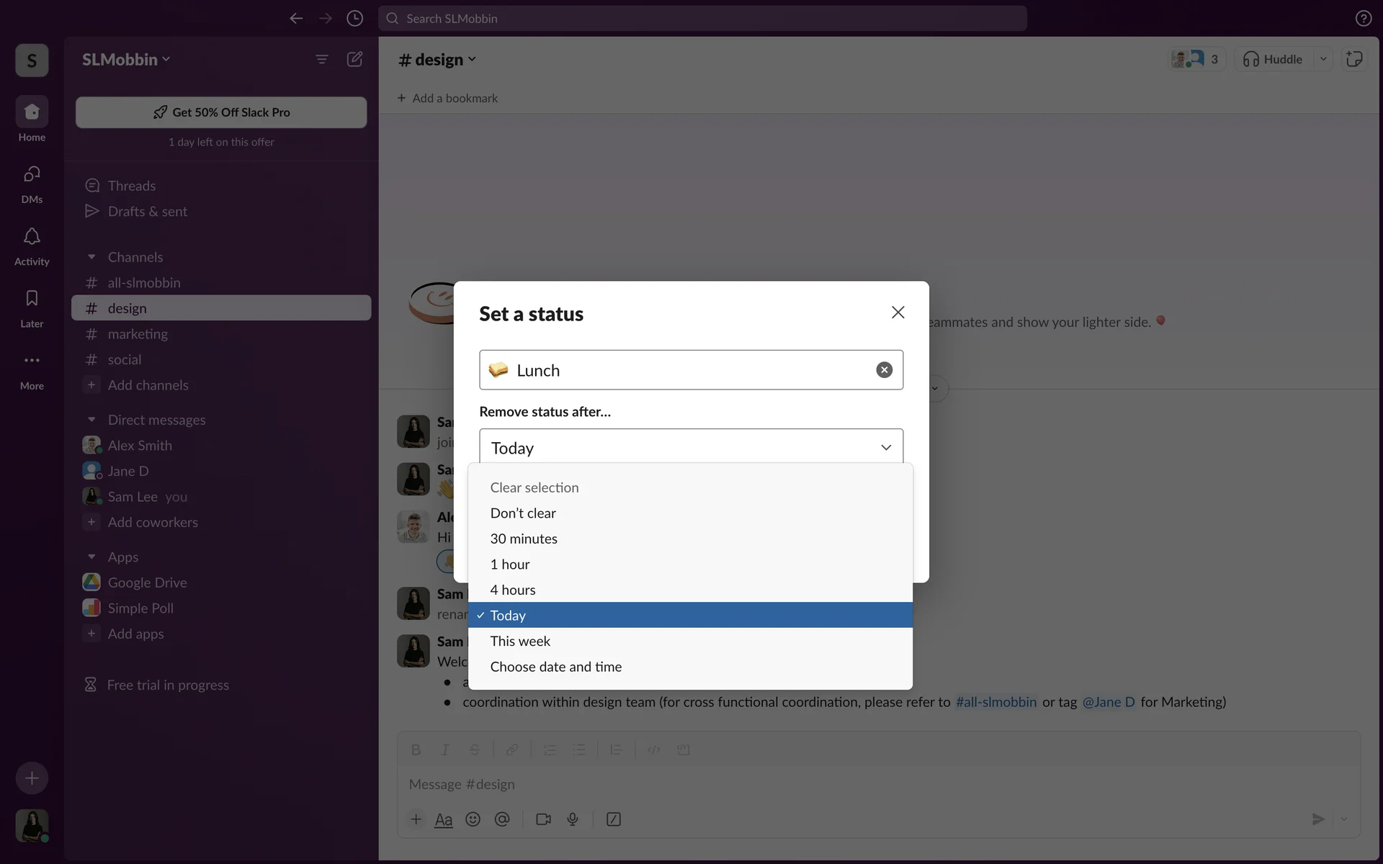Open the history clock icon
Image resolution: width=1383 pixels, height=864 pixels.
tap(354, 19)
